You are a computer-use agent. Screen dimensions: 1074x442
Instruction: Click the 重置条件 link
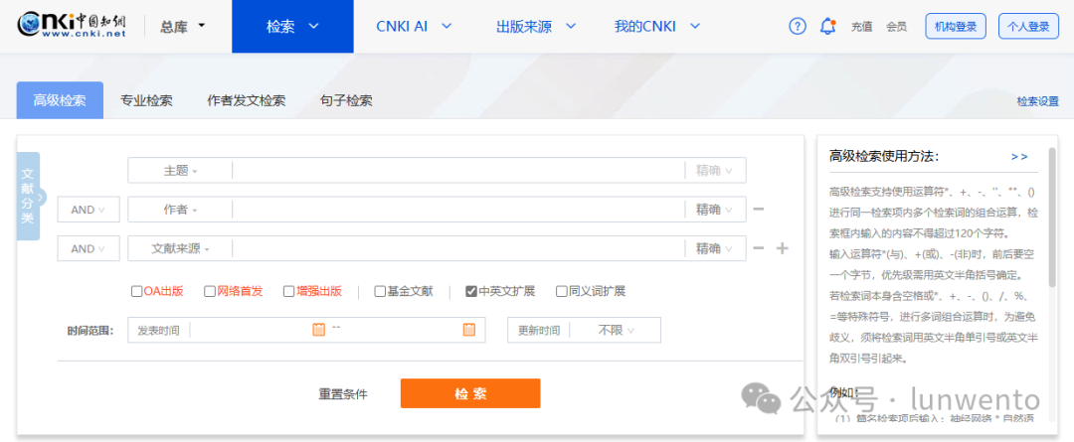(343, 394)
